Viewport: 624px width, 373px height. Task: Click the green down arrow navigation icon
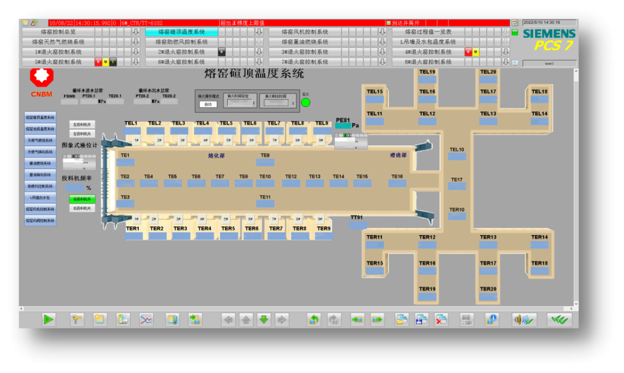click(263, 319)
